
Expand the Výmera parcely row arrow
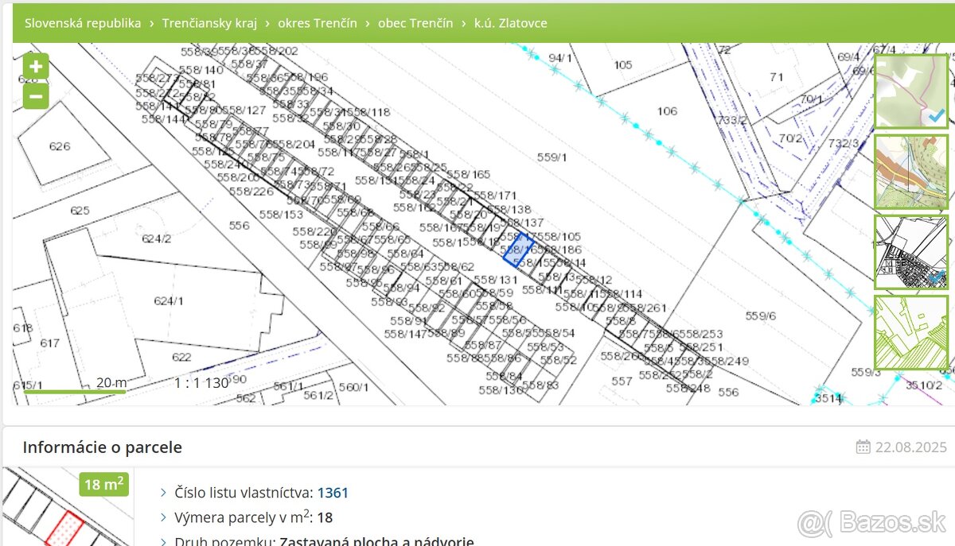pyautogui.click(x=163, y=517)
